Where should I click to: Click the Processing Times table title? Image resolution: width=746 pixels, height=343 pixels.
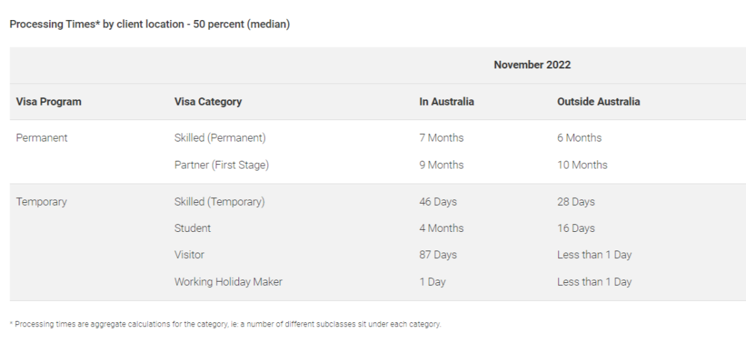pyautogui.click(x=149, y=24)
